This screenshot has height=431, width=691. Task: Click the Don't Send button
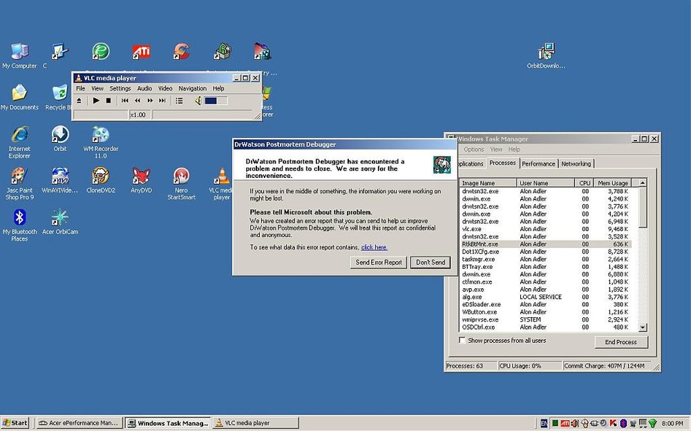(x=430, y=263)
